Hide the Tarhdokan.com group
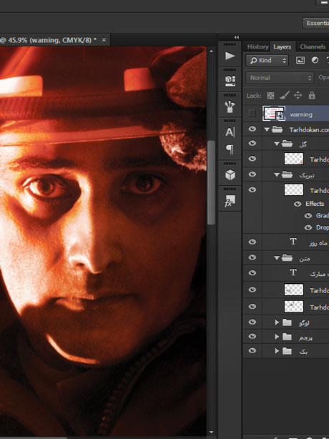 pyautogui.click(x=252, y=129)
